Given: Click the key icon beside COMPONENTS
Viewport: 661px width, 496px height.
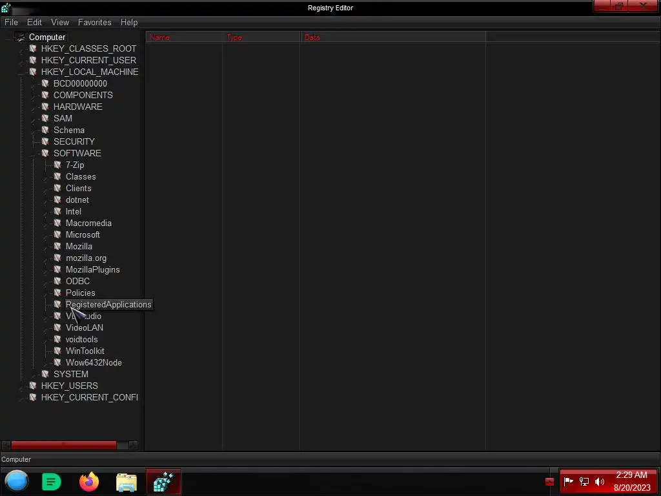Looking at the screenshot, I should (x=45, y=95).
